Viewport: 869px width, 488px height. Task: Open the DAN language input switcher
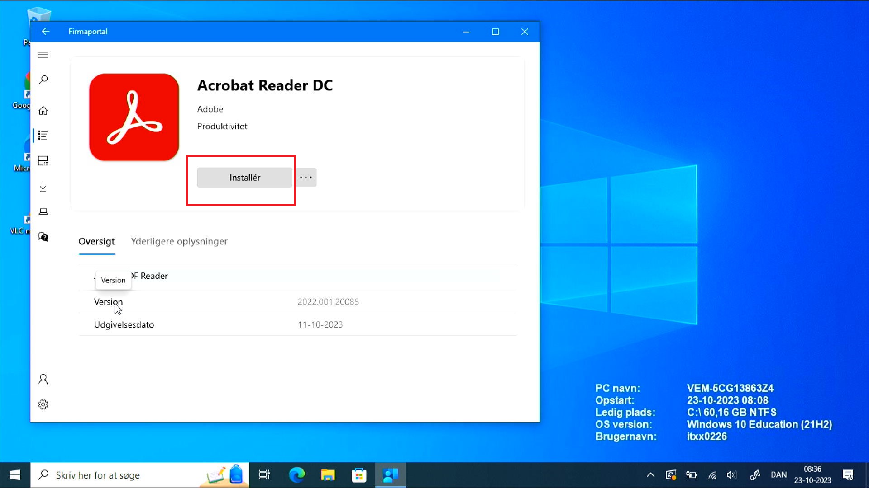tap(778, 475)
